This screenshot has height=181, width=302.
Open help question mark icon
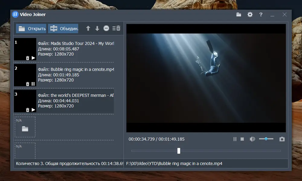point(261,14)
